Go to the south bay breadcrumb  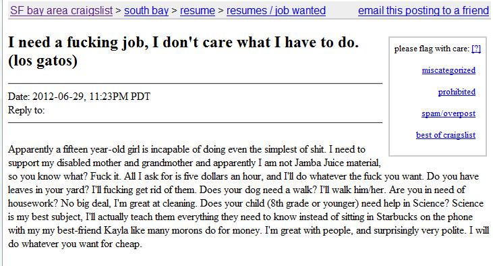[x=146, y=10]
